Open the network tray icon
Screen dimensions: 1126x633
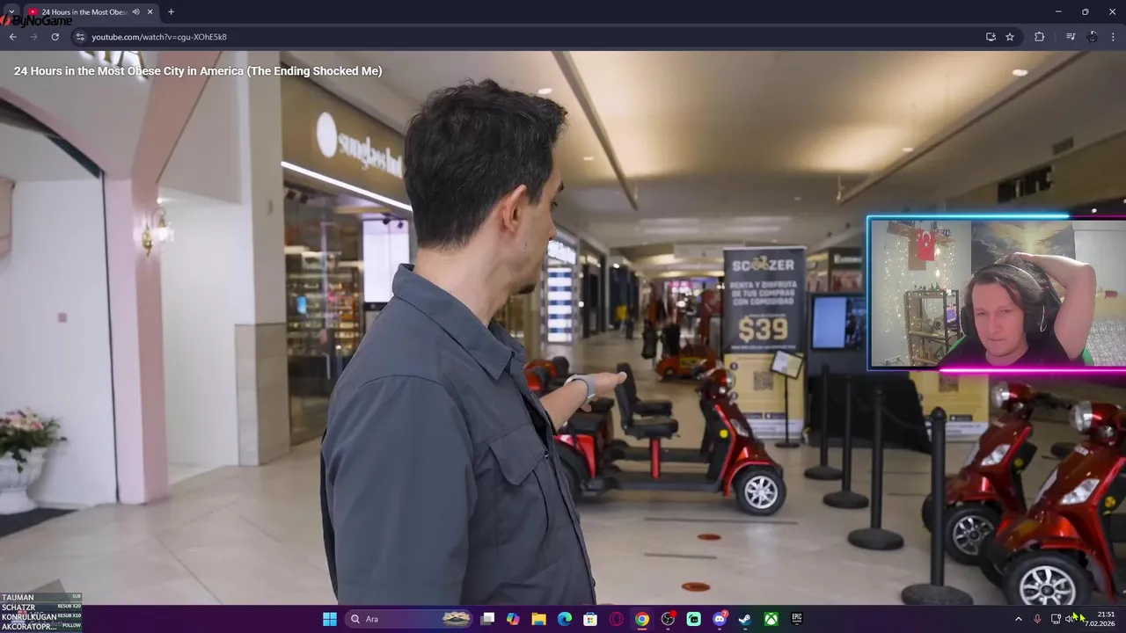click(x=1056, y=619)
